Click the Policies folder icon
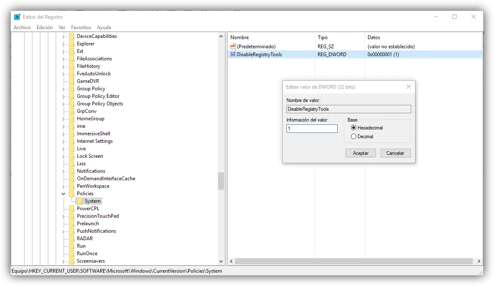 click(x=72, y=194)
